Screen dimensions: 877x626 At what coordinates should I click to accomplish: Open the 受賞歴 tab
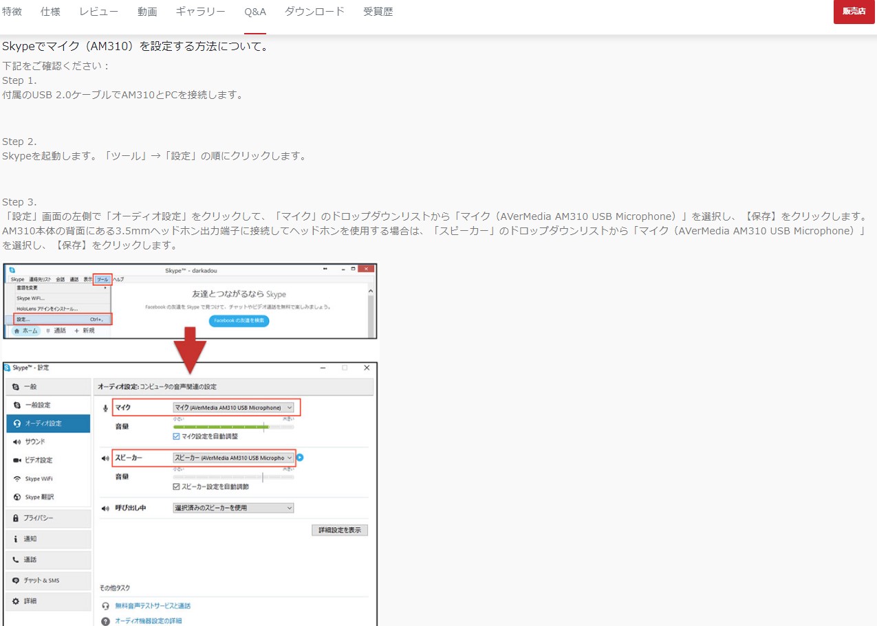click(378, 12)
